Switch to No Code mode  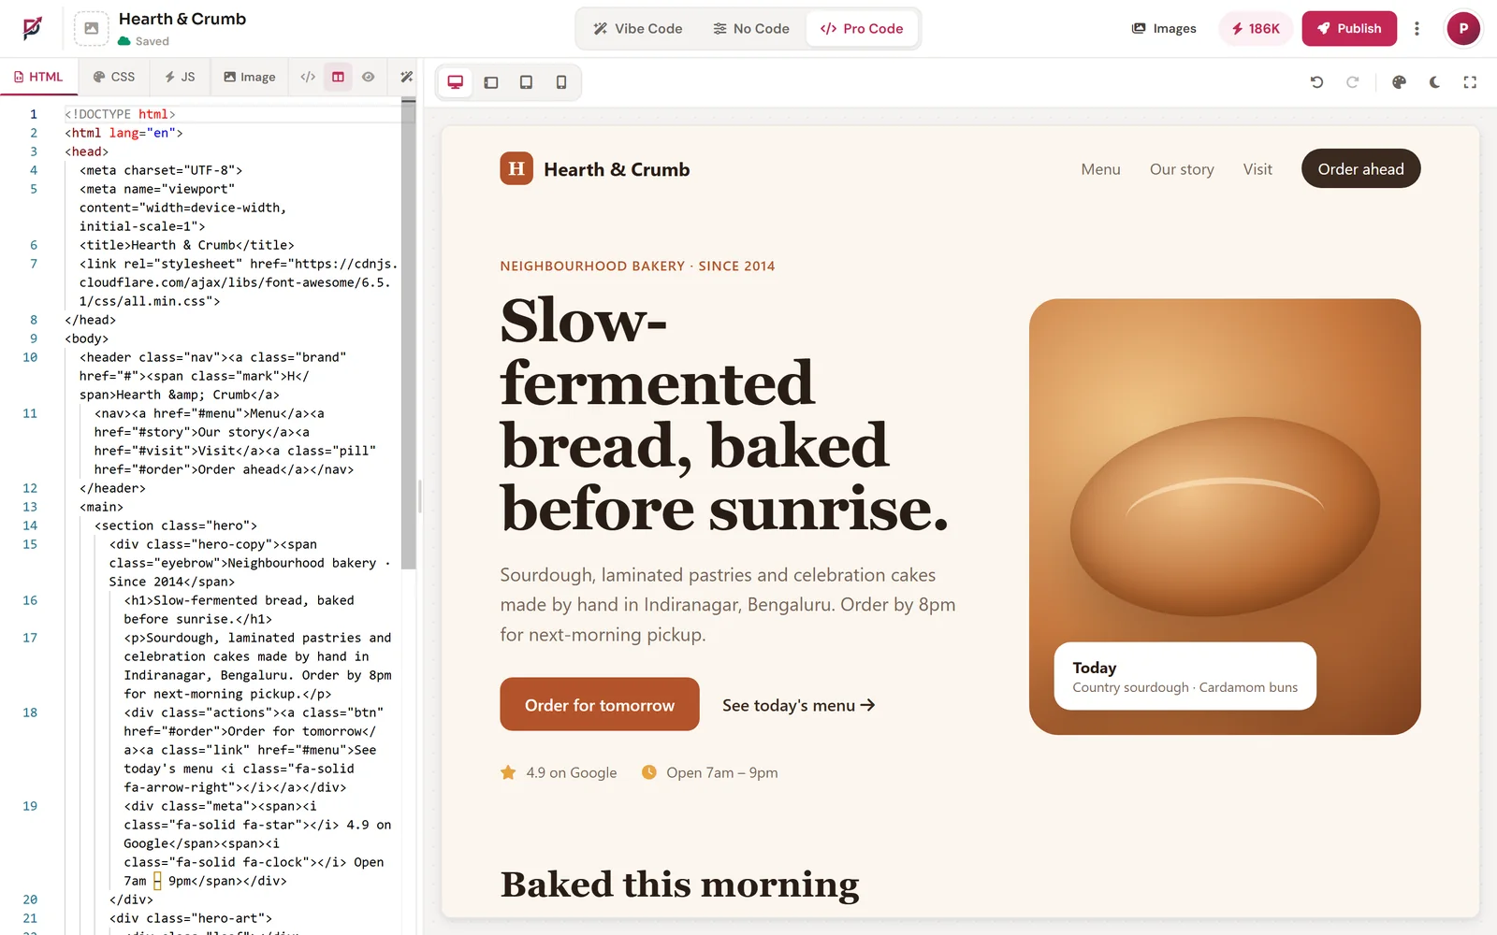pyautogui.click(x=751, y=29)
